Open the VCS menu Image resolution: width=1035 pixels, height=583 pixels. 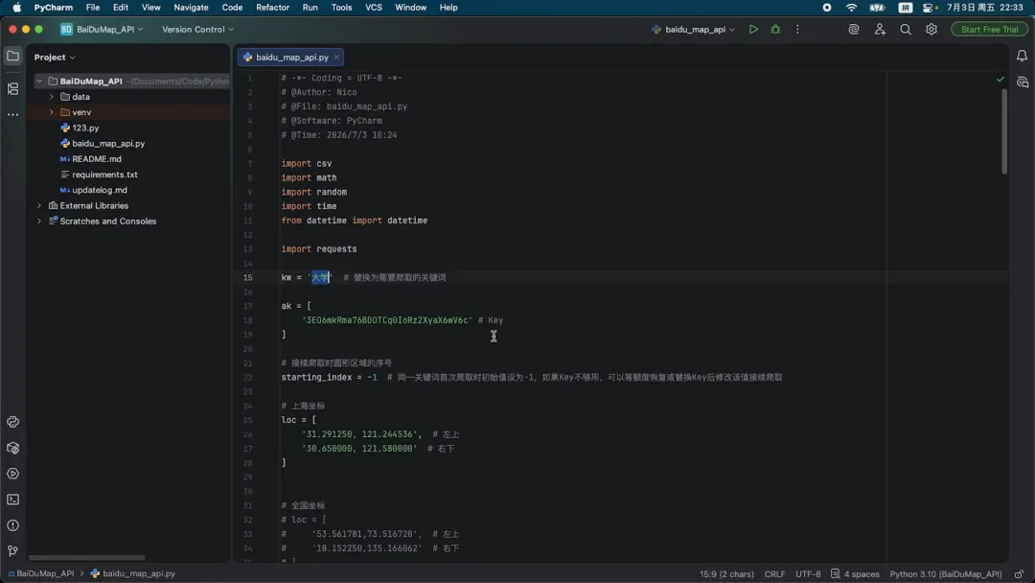click(x=374, y=8)
